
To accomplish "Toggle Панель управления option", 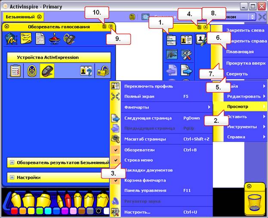I will pyautogui.click(x=161, y=191).
